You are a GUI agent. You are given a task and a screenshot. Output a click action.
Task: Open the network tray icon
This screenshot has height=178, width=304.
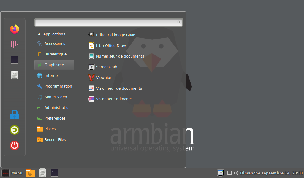(229, 173)
